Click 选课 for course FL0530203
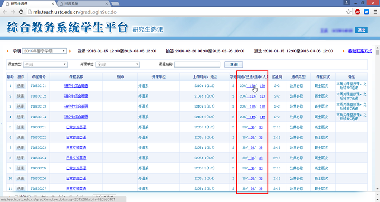This screenshot has width=380, height=202. coord(21,148)
